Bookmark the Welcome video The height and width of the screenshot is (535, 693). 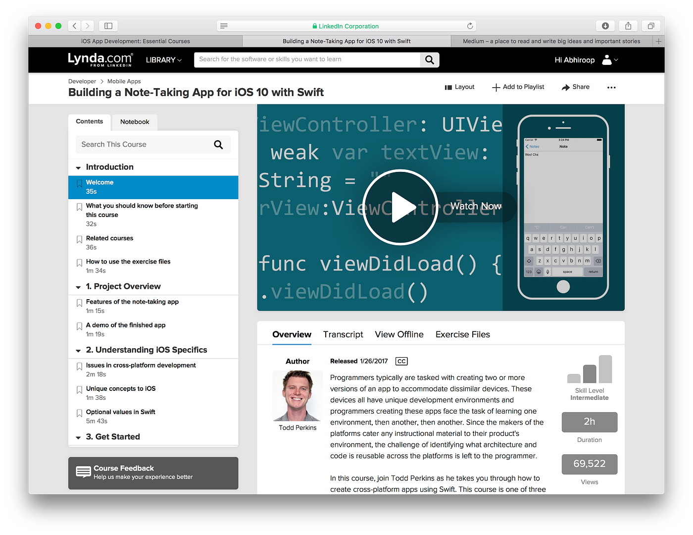79,183
